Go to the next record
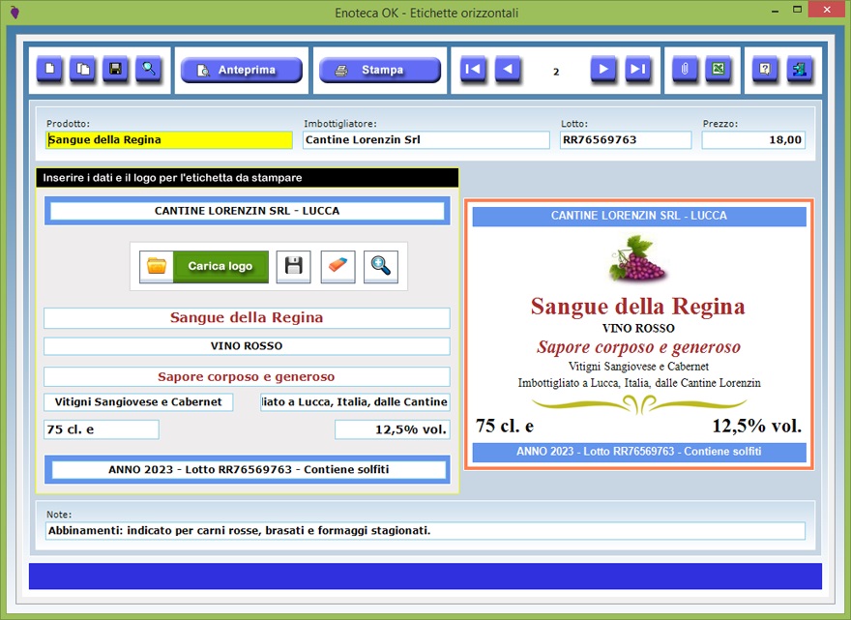The height and width of the screenshot is (620, 851). click(603, 70)
